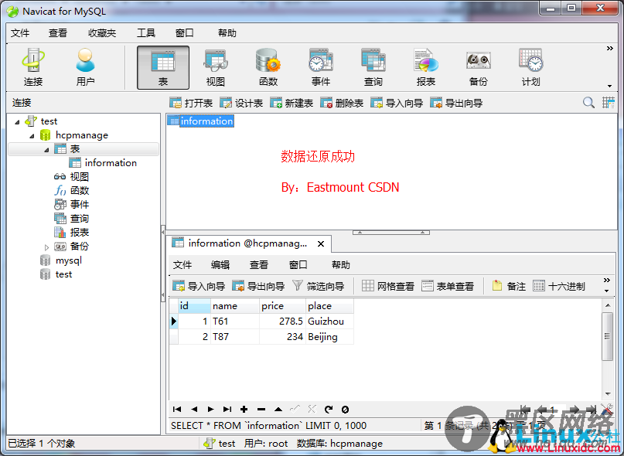Open the main 帮助 menu

[227, 33]
